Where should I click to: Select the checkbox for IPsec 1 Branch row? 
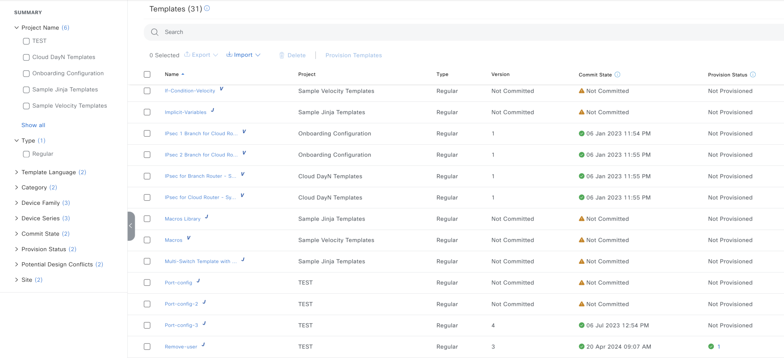click(x=147, y=133)
